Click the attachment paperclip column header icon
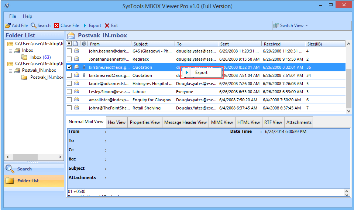 84,44
